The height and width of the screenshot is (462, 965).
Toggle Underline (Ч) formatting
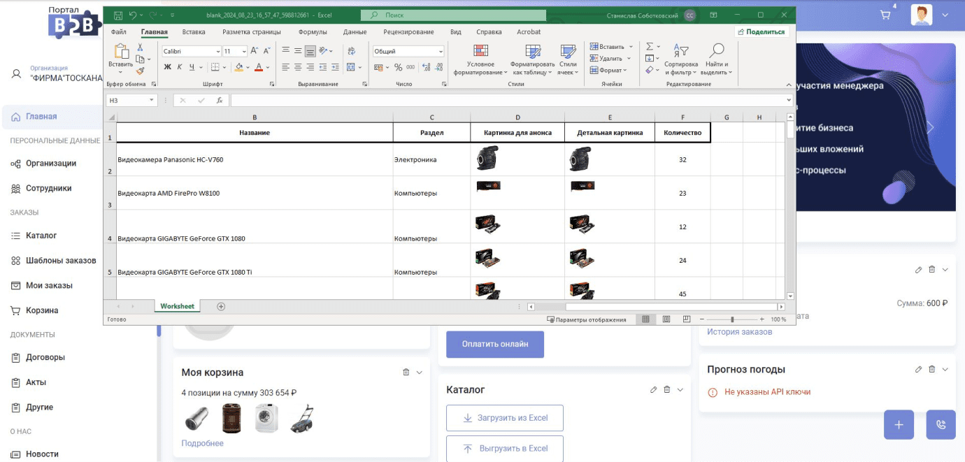(x=192, y=68)
